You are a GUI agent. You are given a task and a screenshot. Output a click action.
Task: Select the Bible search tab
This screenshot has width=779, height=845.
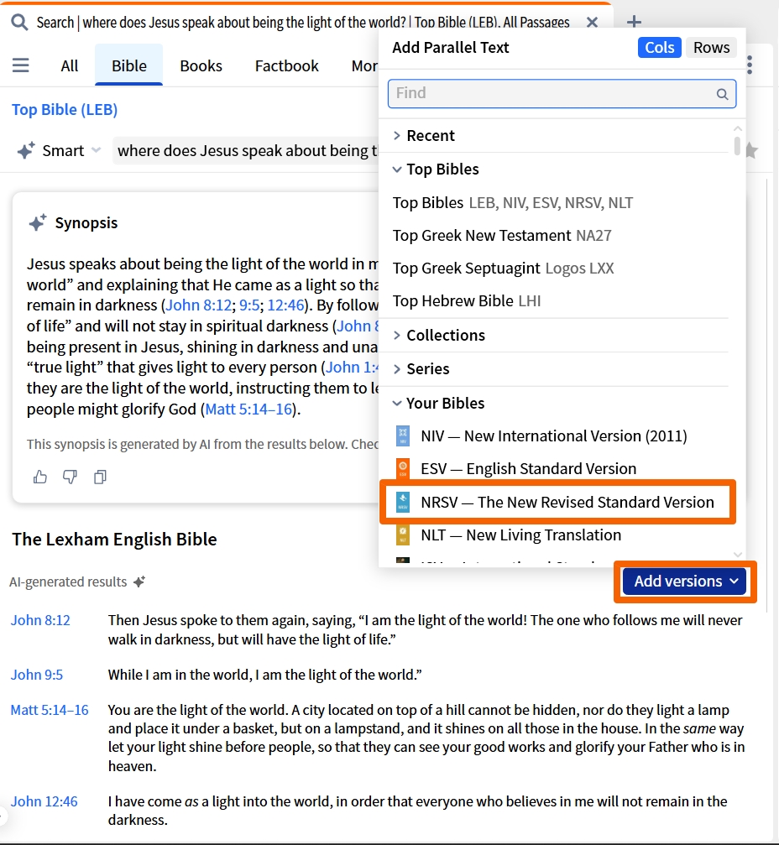[128, 65]
